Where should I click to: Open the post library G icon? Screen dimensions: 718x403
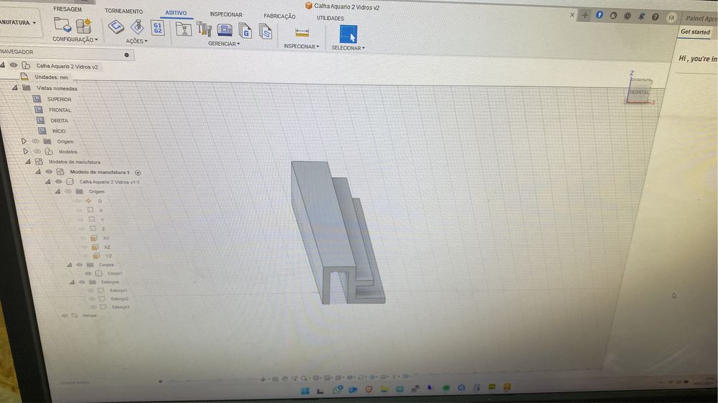coord(245,32)
